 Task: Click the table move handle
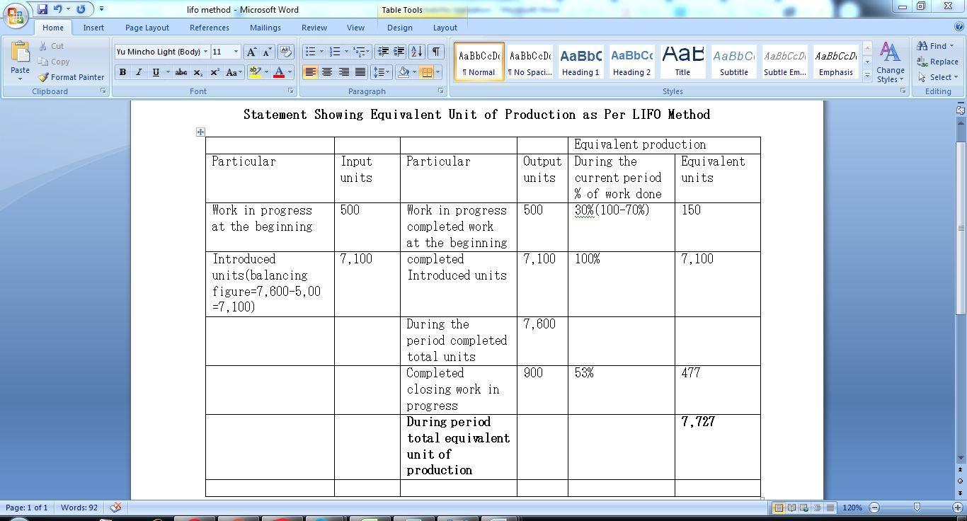(200, 132)
